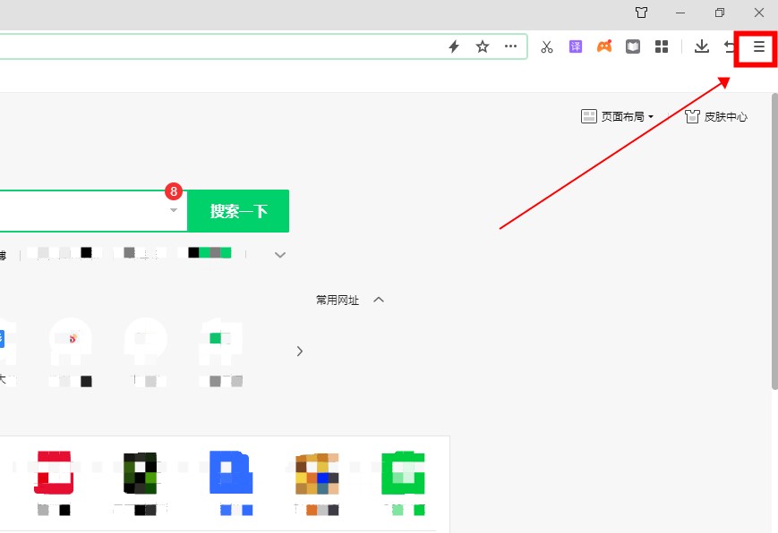Click the purple translate icon
778x533 pixels.
coord(575,47)
